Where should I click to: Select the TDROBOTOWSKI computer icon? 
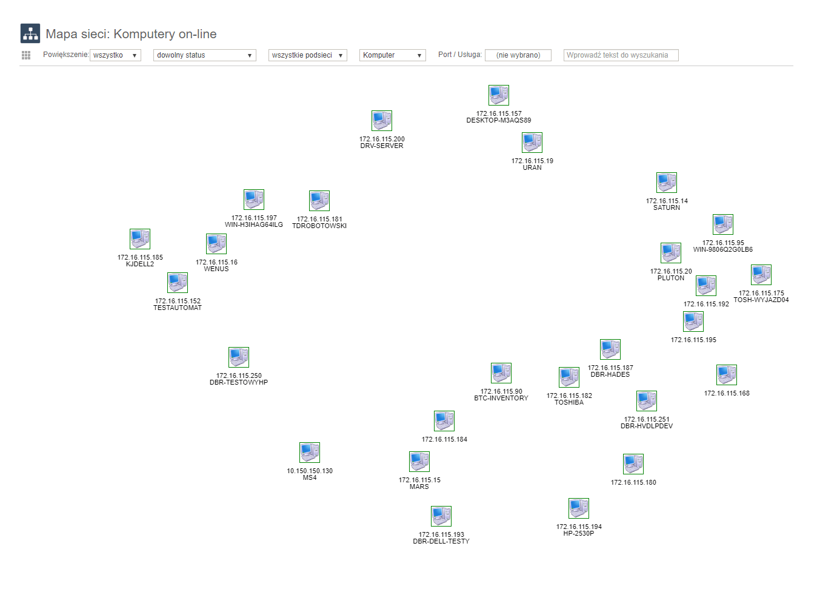319,201
